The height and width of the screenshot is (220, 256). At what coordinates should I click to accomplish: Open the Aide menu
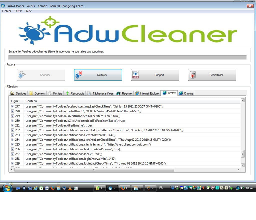point(29,11)
